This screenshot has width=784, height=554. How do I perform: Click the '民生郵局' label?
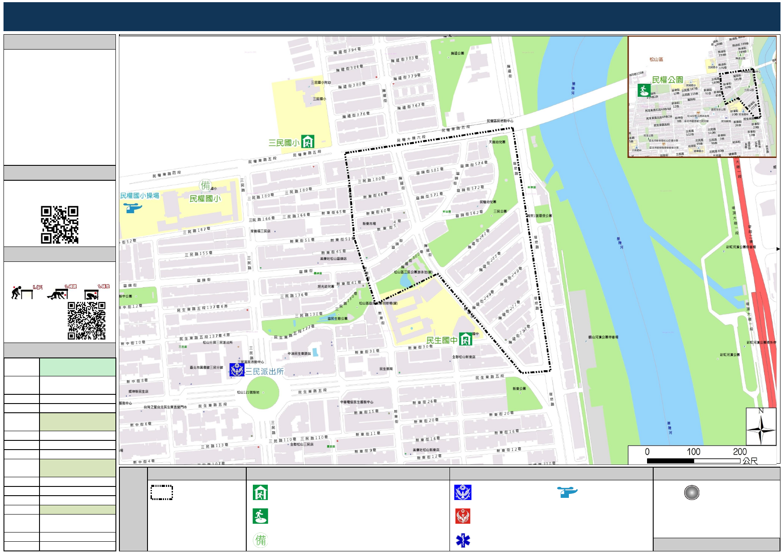pyautogui.click(x=386, y=369)
